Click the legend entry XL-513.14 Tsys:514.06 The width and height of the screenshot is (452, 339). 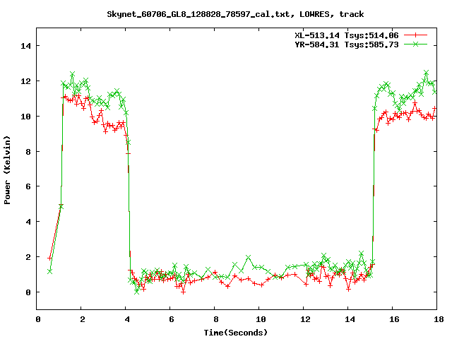point(347,35)
